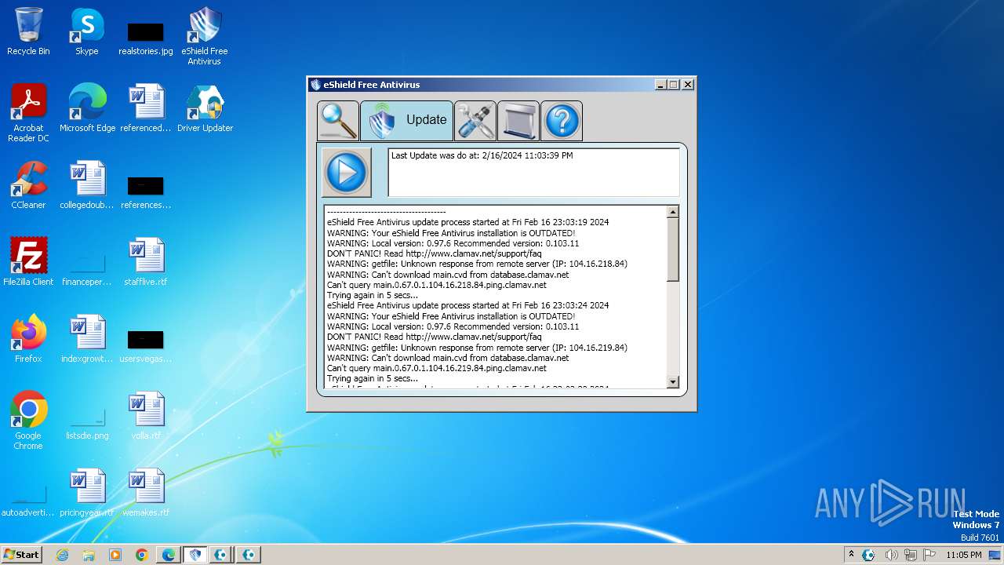Select the referenced... Word document icon
The width and height of the screenshot is (1004, 565).
pyautogui.click(x=146, y=109)
